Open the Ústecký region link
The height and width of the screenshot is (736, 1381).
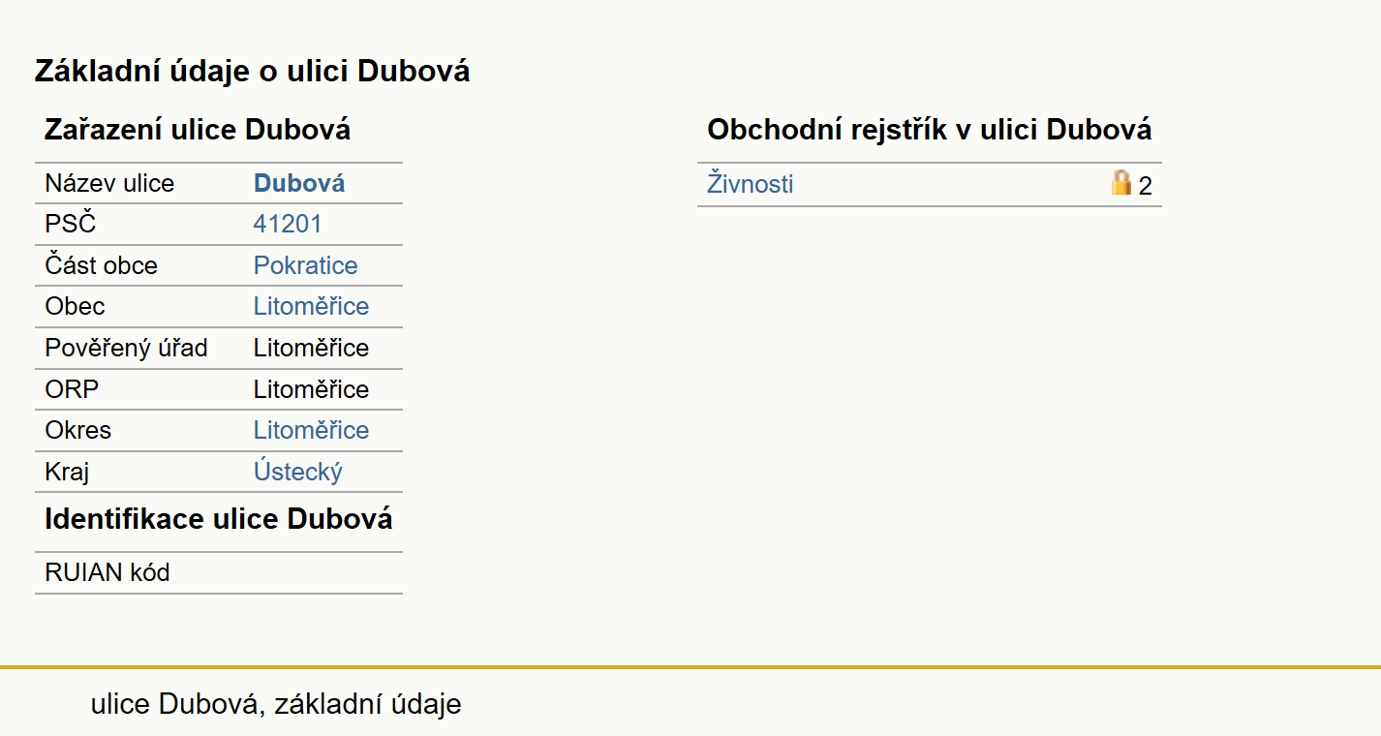[x=298, y=472]
